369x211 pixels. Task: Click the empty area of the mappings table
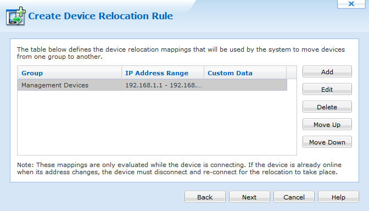[156, 123]
